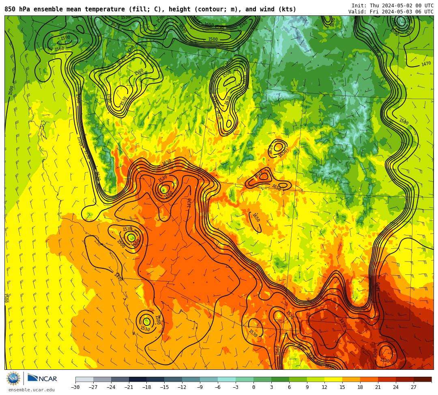Pick the colorbar swatch between −27 and −24
Viewport: 438px width, 395px height.
[x=102, y=379]
